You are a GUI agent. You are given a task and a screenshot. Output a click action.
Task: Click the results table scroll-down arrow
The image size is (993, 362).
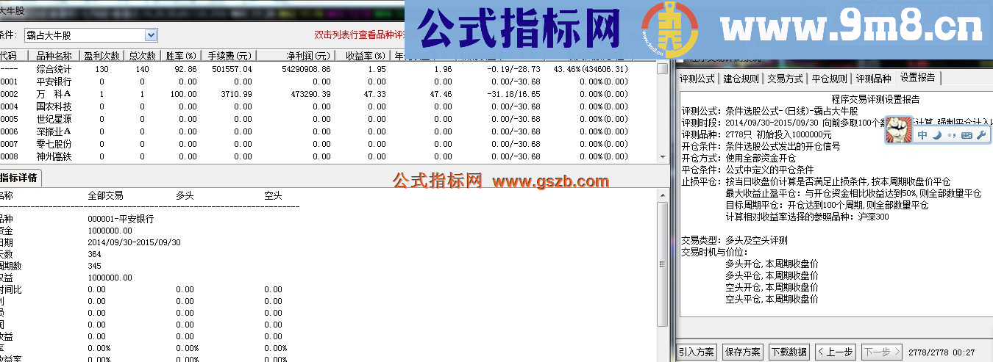pyautogui.click(x=663, y=158)
